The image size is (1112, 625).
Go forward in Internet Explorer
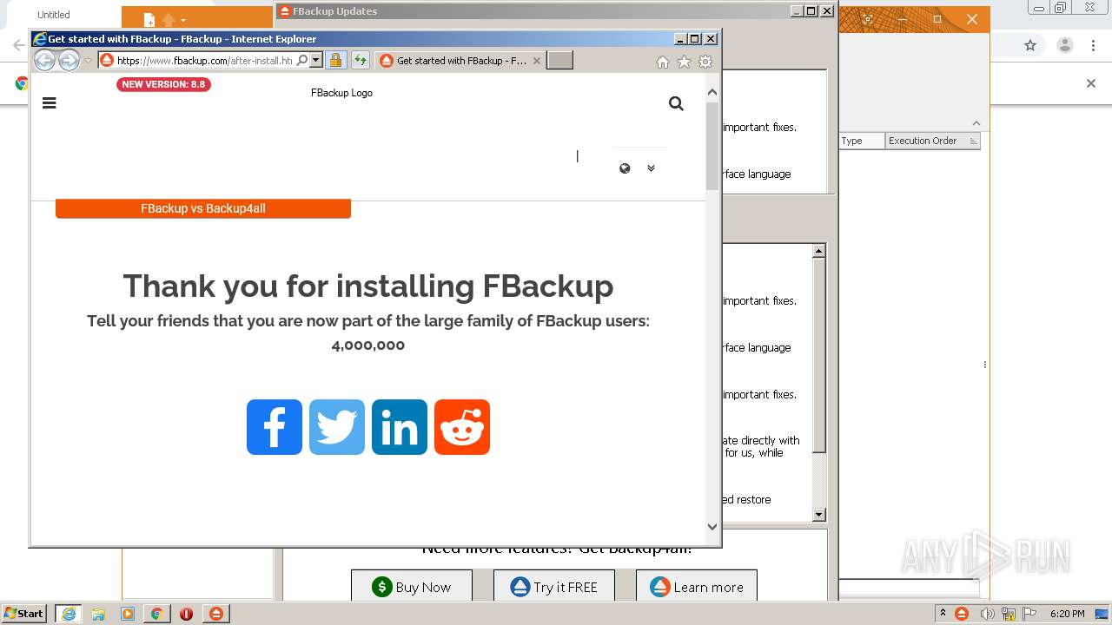tap(69, 60)
